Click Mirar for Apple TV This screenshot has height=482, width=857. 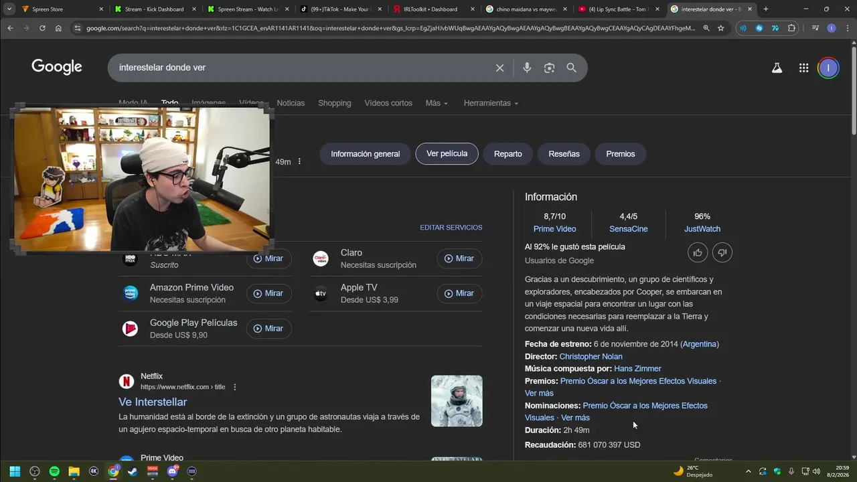pyautogui.click(x=459, y=293)
